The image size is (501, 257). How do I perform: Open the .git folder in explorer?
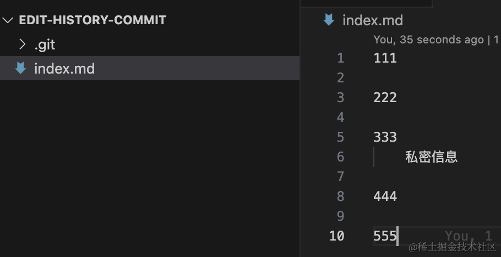coord(45,44)
